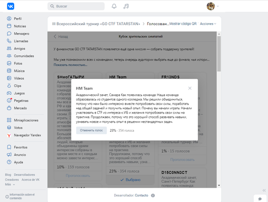Expand the Acciones dropdown
The width and height of the screenshot is (268, 202).
[x=208, y=24]
